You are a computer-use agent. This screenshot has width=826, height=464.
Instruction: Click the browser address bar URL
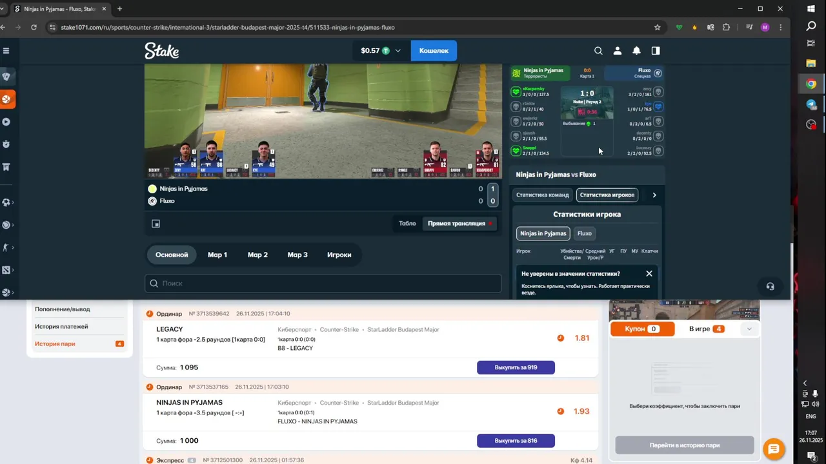228,27
